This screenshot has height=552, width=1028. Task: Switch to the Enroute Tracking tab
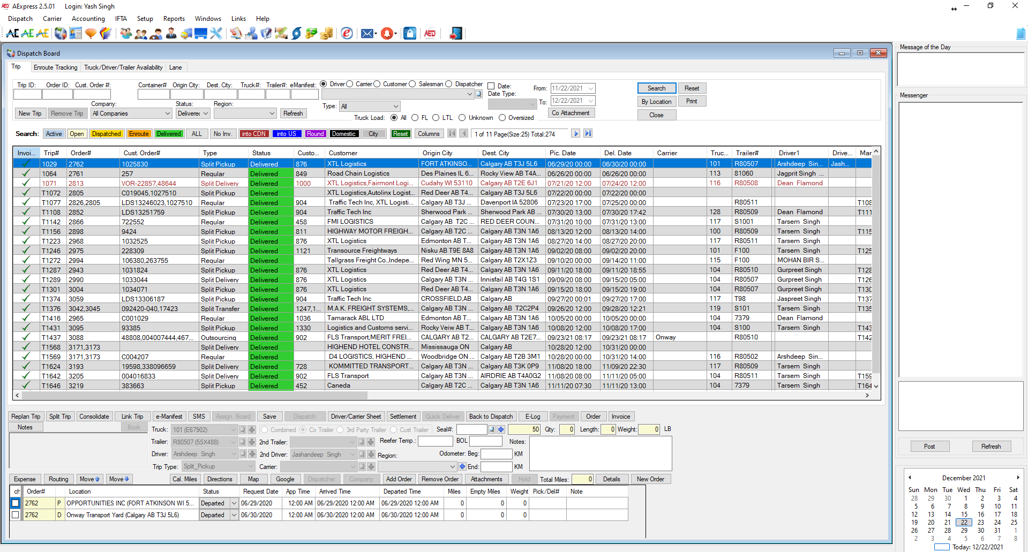tap(55, 67)
